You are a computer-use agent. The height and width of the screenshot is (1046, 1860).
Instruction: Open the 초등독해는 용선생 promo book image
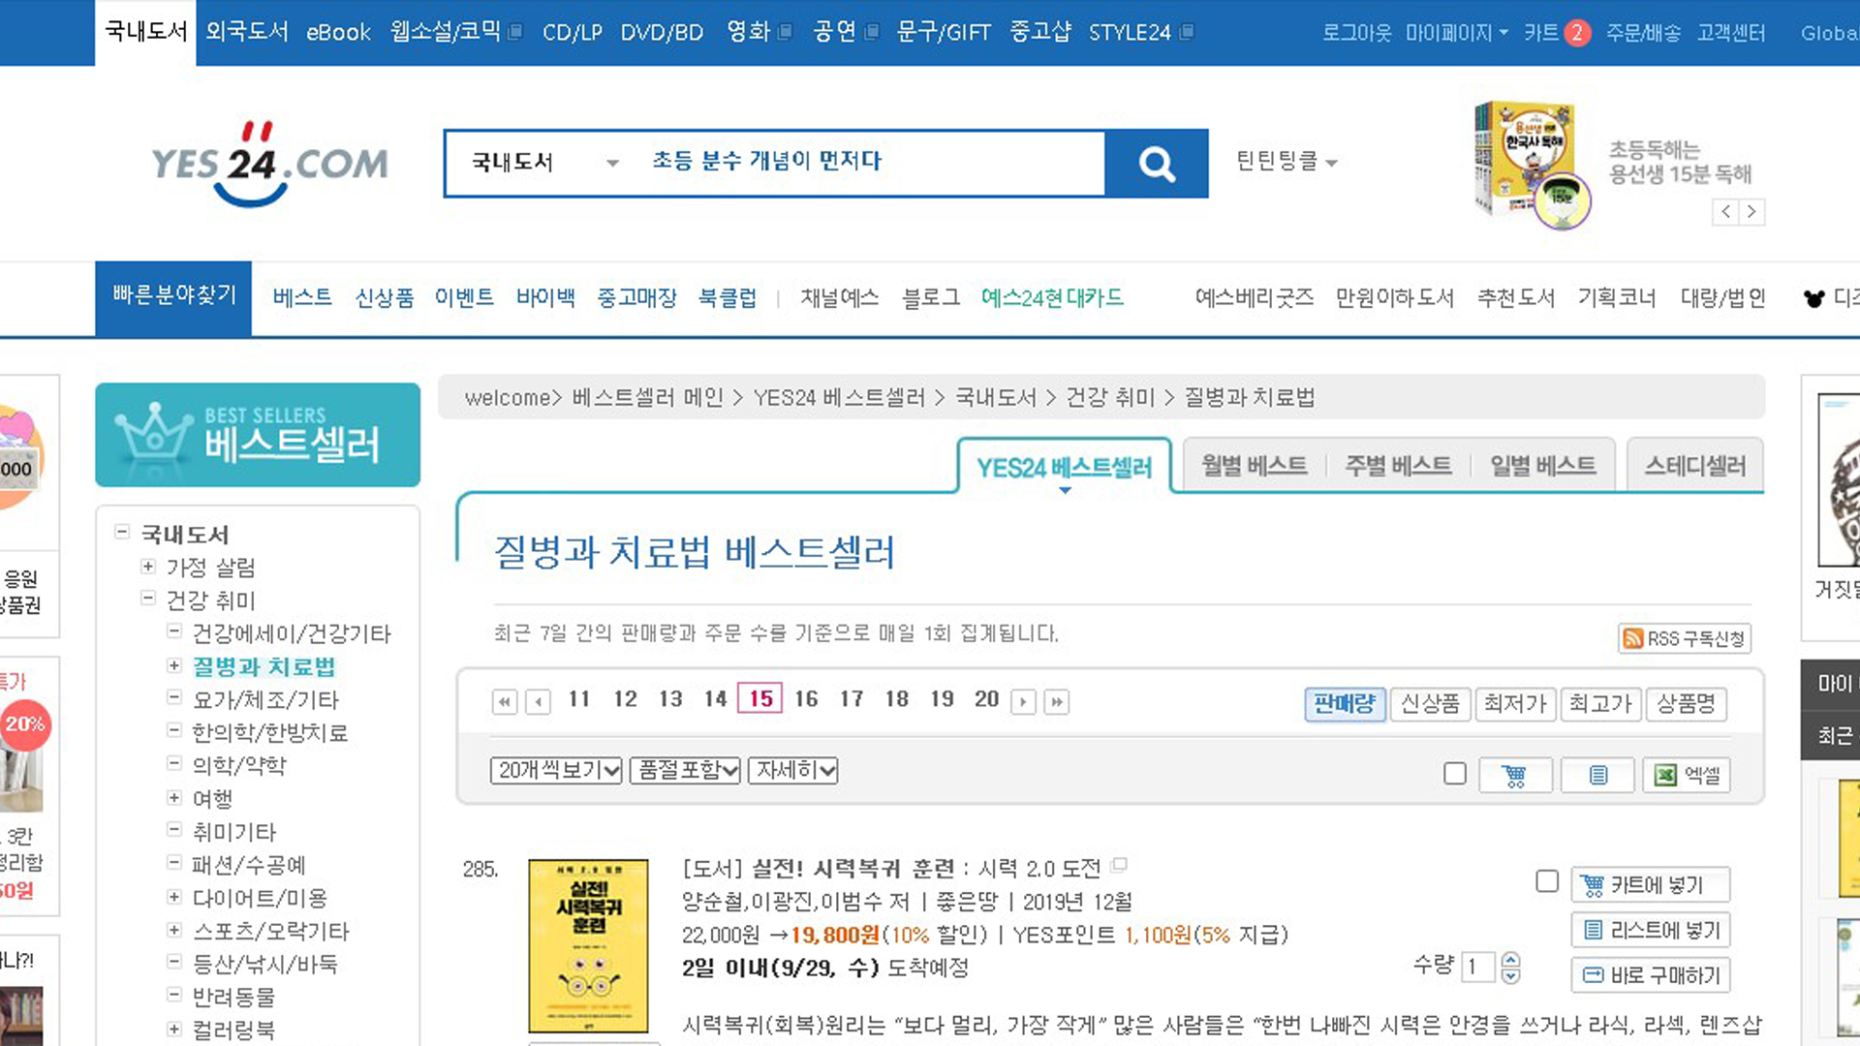point(1532,165)
